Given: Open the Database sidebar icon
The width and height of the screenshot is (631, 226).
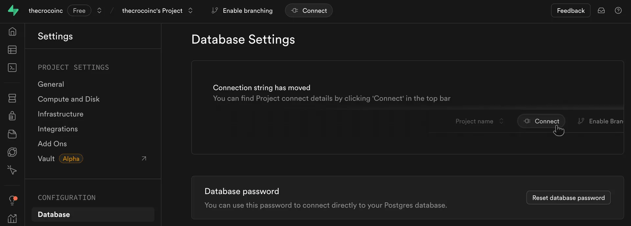Looking at the screenshot, I should pos(12,98).
